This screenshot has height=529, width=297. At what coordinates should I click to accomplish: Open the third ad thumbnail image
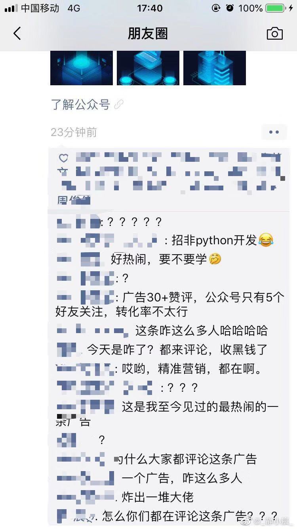click(x=215, y=68)
